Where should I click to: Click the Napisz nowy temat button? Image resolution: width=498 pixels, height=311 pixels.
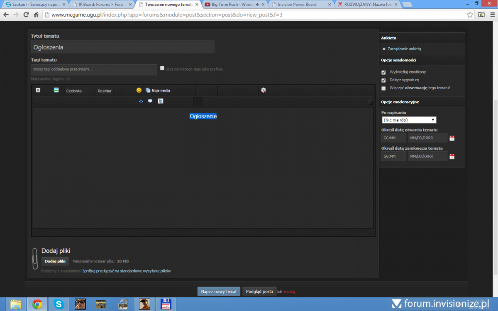click(x=219, y=292)
